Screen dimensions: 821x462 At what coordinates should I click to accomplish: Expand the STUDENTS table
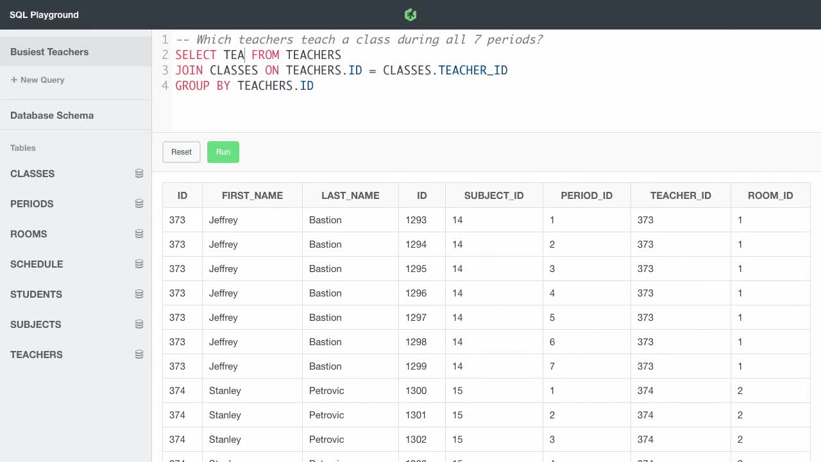point(36,294)
